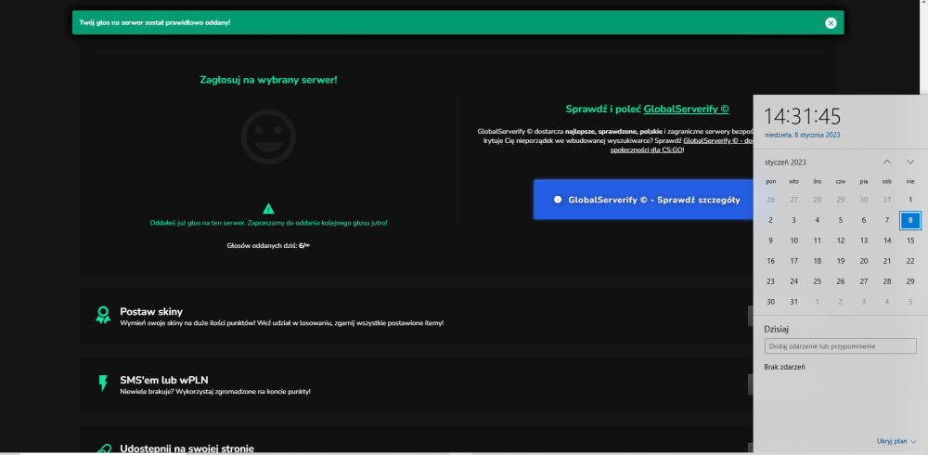Click the Niewiele brakuje? description text
The height and width of the screenshot is (455, 928).
pyautogui.click(x=215, y=392)
